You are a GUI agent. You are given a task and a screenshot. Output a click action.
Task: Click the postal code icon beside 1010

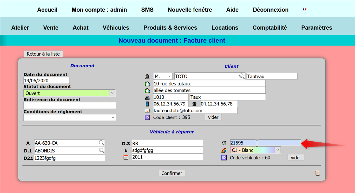click(x=147, y=97)
